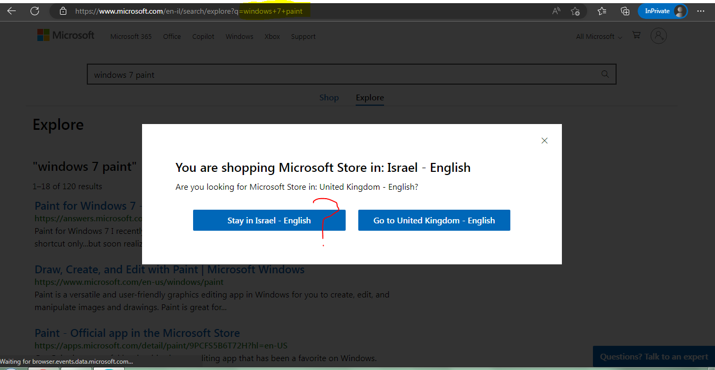Switch to the Shop tab
This screenshot has height=370, width=715.
[329, 98]
